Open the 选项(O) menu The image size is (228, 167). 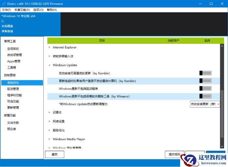tap(38, 10)
